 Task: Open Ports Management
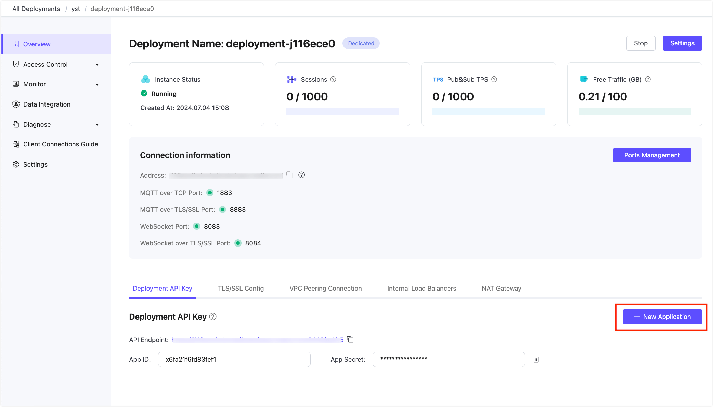[652, 155]
